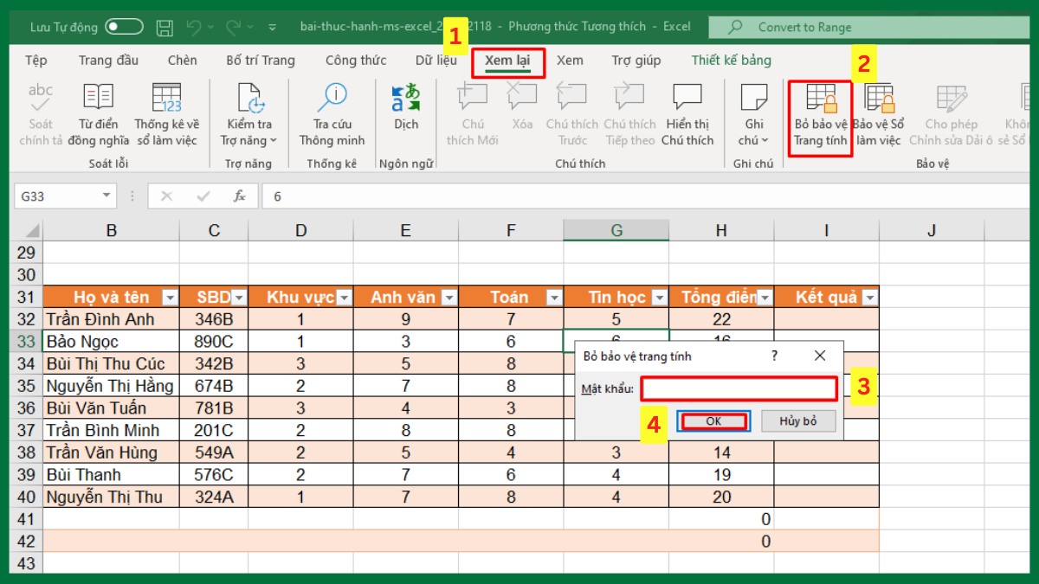Toggle the Lưu Tự động switch
Screen dimensions: 1039x584
124,27
